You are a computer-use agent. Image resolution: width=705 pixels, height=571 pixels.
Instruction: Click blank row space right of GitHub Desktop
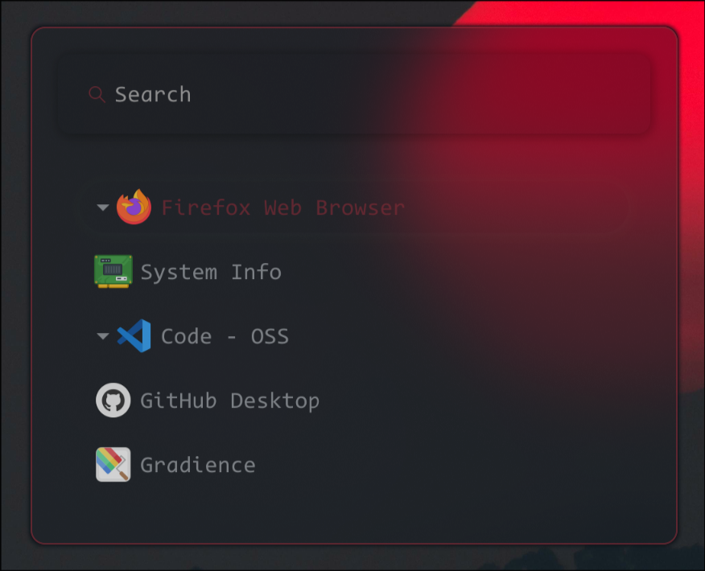(x=483, y=401)
